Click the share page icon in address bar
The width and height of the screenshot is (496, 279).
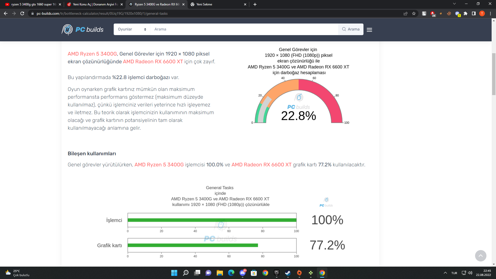click(x=406, y=13)
